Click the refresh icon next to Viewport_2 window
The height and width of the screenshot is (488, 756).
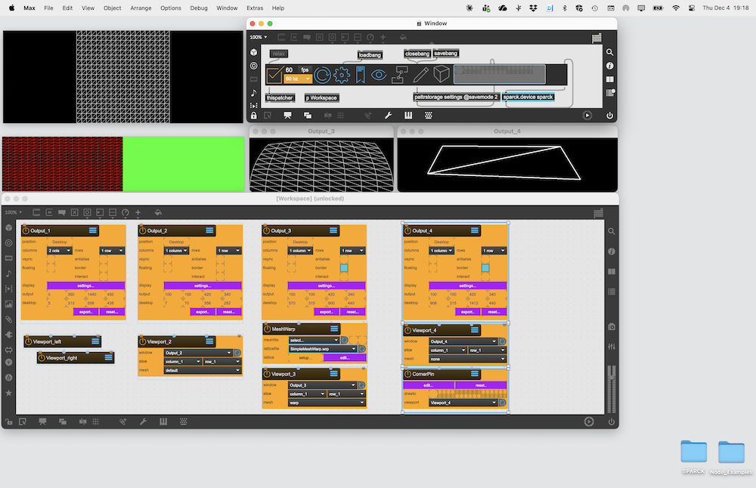coord(237,353)
